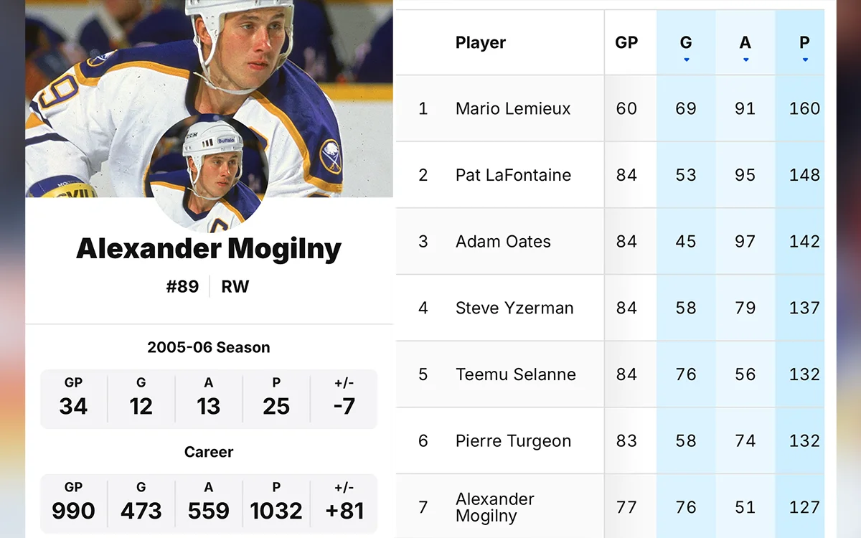The image size is (861, 538).
Task: Open Pat LaFontaine's player link
Action: [513, 175]
